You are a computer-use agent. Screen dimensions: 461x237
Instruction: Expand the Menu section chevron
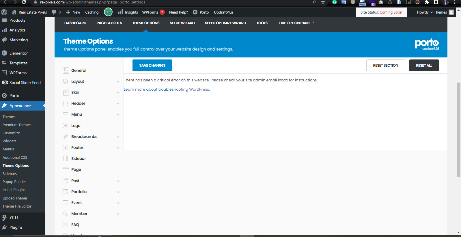(118, 115)
